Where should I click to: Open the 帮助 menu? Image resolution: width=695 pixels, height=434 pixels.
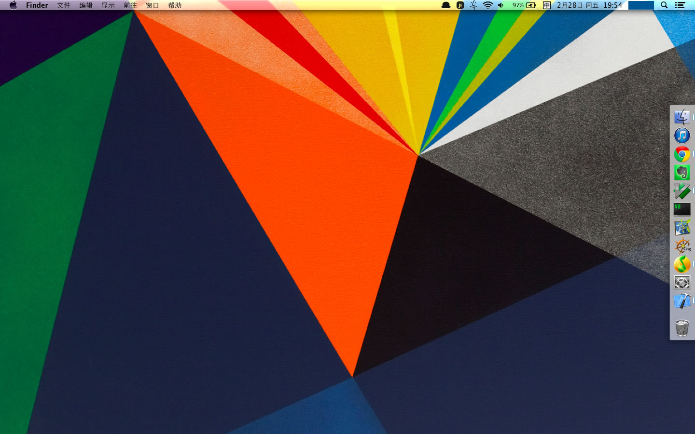pyautogui.click(x=175, y=5)
